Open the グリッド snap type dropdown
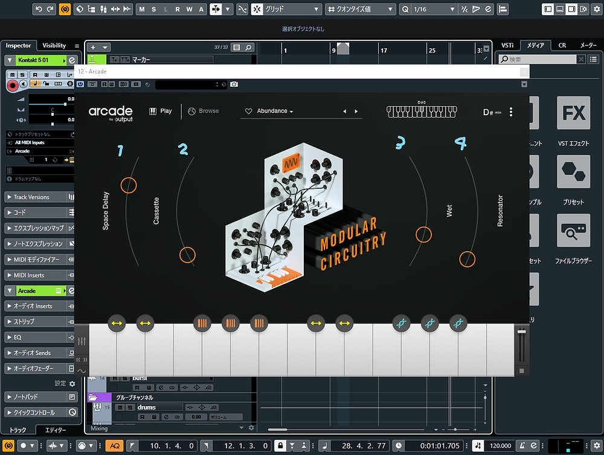This screenshot has width=604, height=455. (x=292, y=9)
